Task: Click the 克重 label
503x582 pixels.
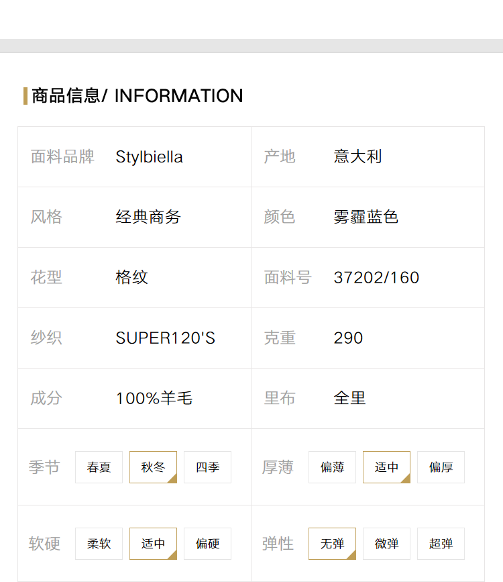Action: coord(280,338)
